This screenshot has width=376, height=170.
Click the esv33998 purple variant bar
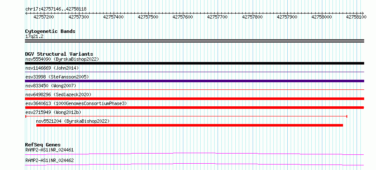coord(194,81)
